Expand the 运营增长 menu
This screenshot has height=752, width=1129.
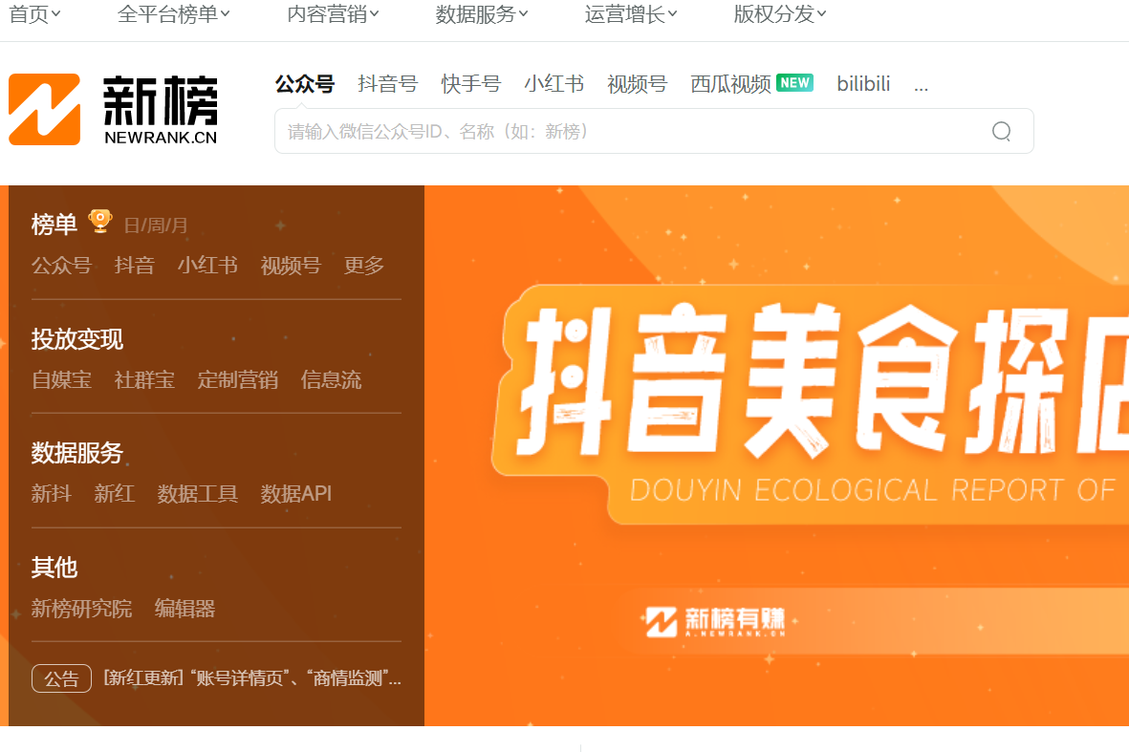point(631,14)
